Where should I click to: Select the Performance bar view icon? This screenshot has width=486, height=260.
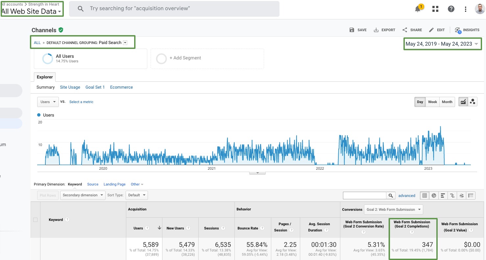click(x=443, y=195)
